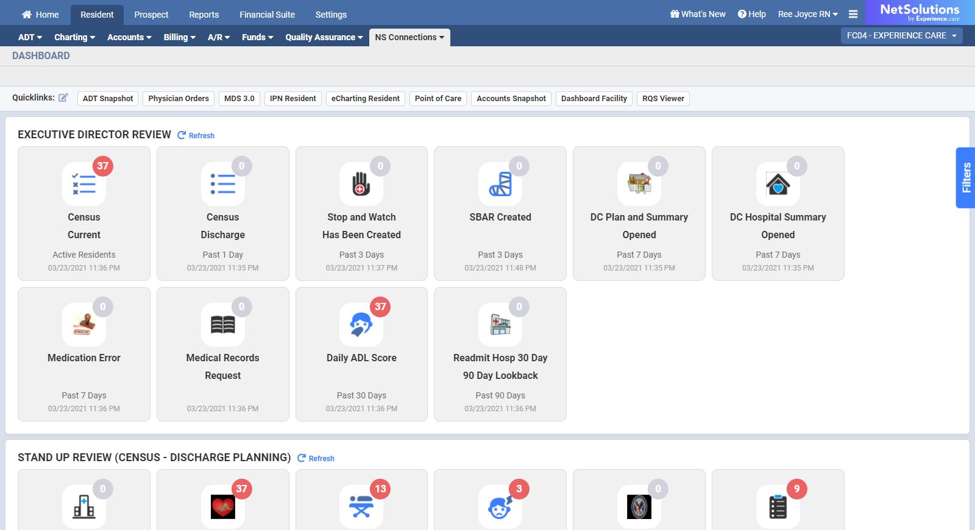This screenshot has height=530, width=975.
Task: Click the 'Active Residents' label
Action: click(x=84, y=255)
